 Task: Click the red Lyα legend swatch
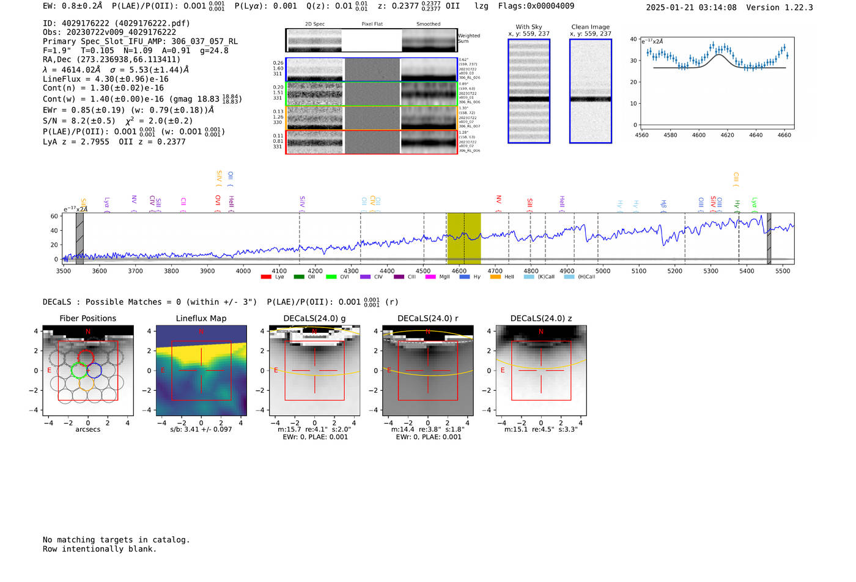pos(266,277)
